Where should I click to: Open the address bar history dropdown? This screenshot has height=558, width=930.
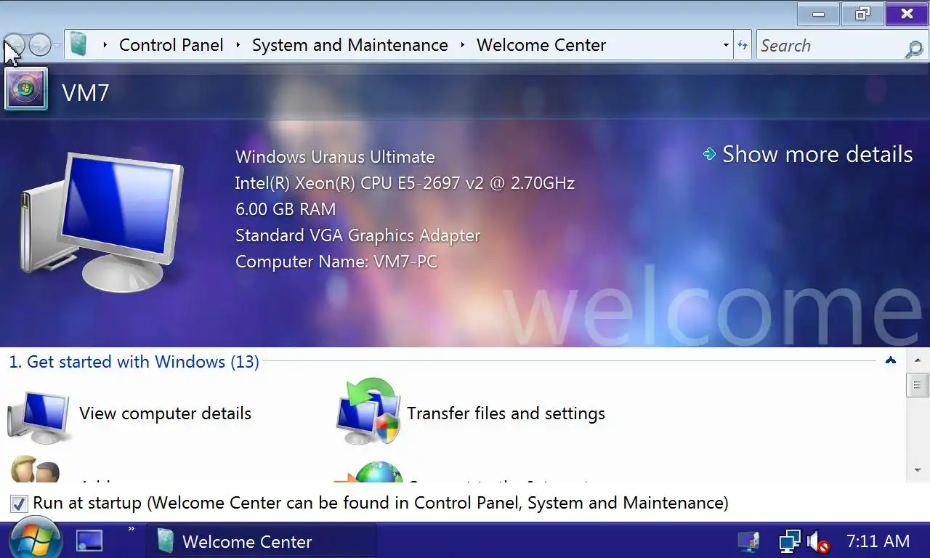point(726,45)
